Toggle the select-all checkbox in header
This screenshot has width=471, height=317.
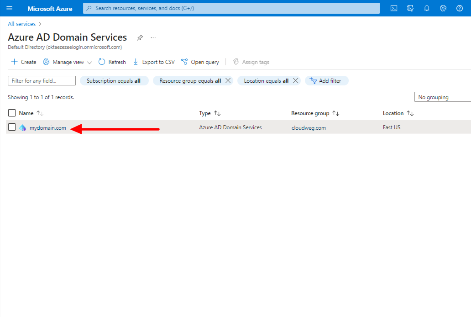(x=12, y=113)
